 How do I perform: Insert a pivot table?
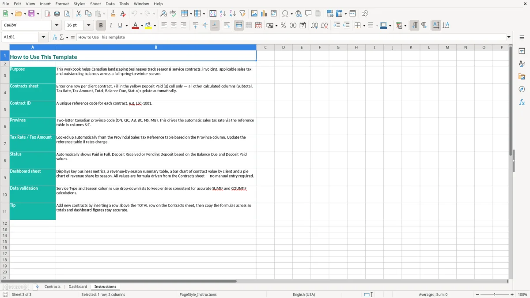[x=274, y=14]
